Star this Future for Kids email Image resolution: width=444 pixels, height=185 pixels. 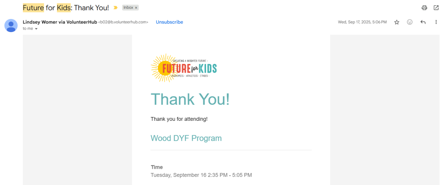[397, 22]
